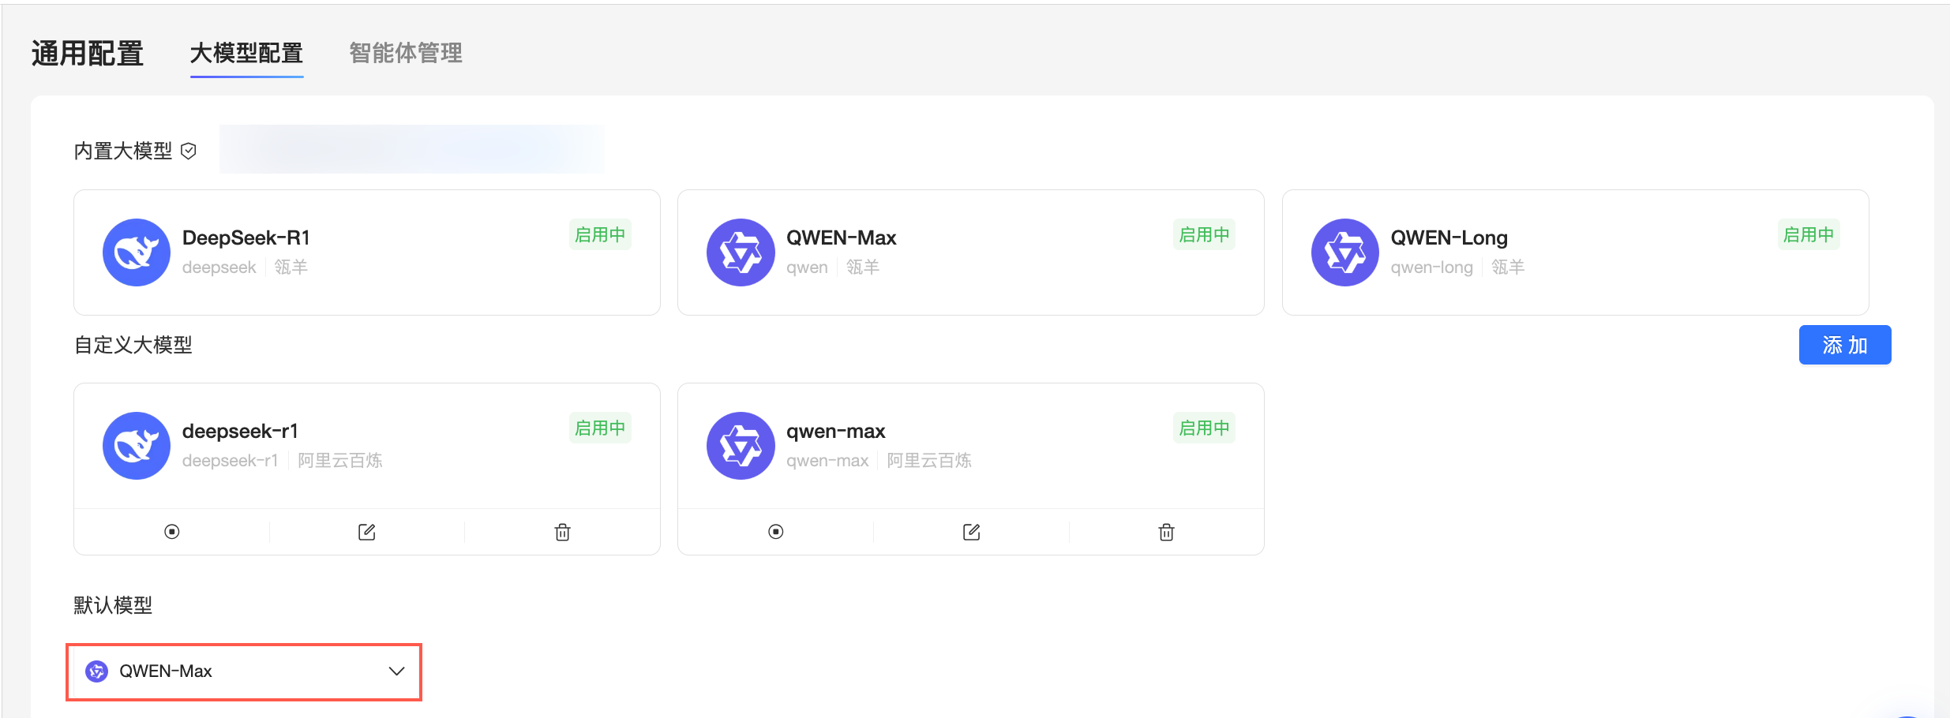Click the shield icon beside 内置大模型
1950x718 pixels.
[x=189, y=151]
